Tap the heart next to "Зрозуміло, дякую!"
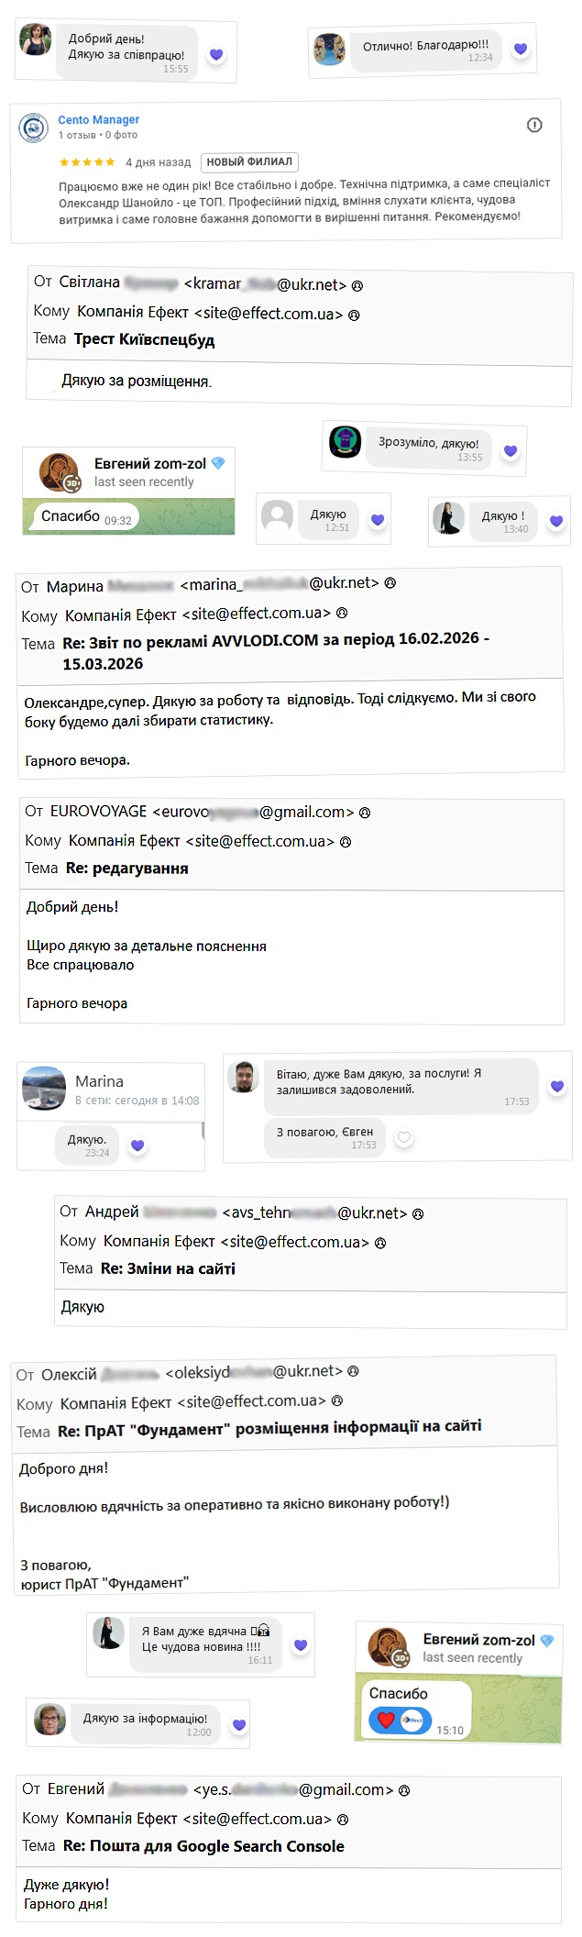Image resolution: width=582 pixels, height=1937 pixels. [511, 450]
